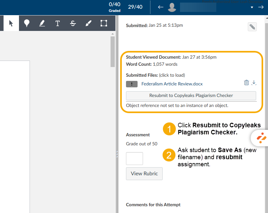Open the student list dropdown arrow
This screenshot has height=213, width=268.
click(252, 7)
